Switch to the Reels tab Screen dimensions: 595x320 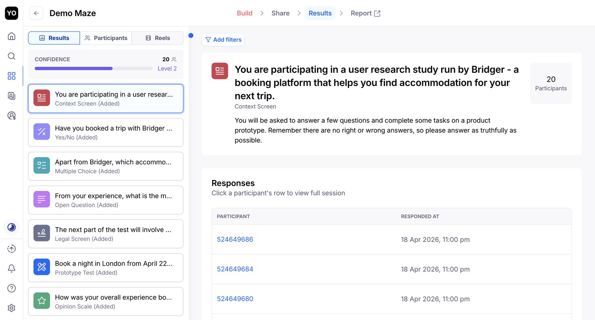point(157,38)
